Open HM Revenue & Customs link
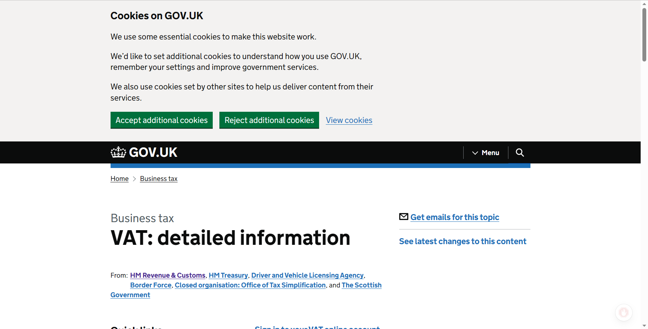The width and height of the screenshot is (648, 329). [168, 275]
